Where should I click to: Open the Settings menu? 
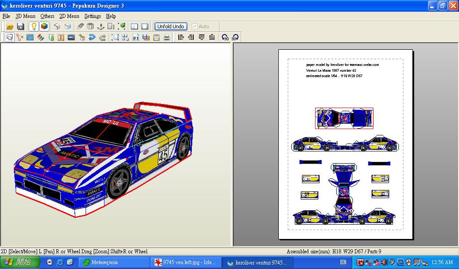[92, 16]
